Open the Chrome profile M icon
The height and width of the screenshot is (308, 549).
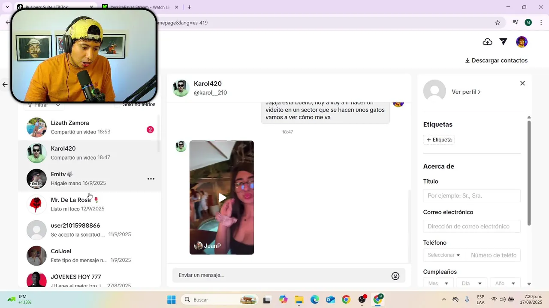point(528,23)
